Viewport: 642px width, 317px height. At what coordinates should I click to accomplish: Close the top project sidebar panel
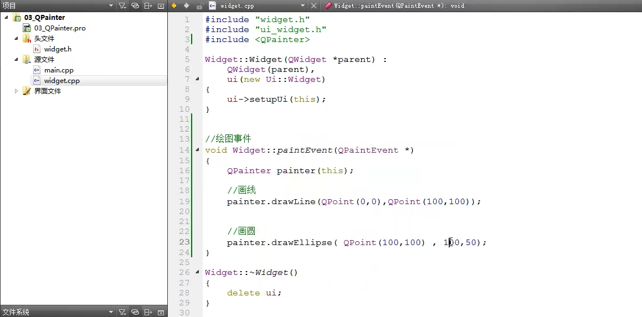[x=161, y=6]
